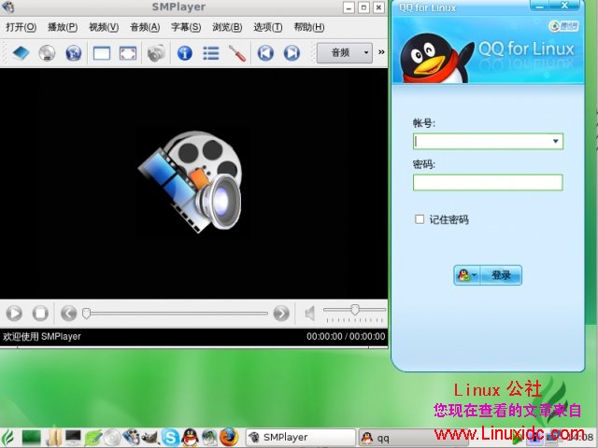Minimize the QQ for Linux window
598x448 pixels.
[540, 6]
